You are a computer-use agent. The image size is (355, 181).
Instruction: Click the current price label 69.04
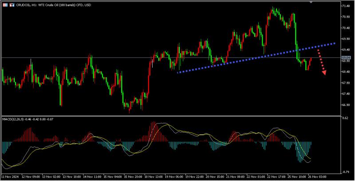pos(346,58)
